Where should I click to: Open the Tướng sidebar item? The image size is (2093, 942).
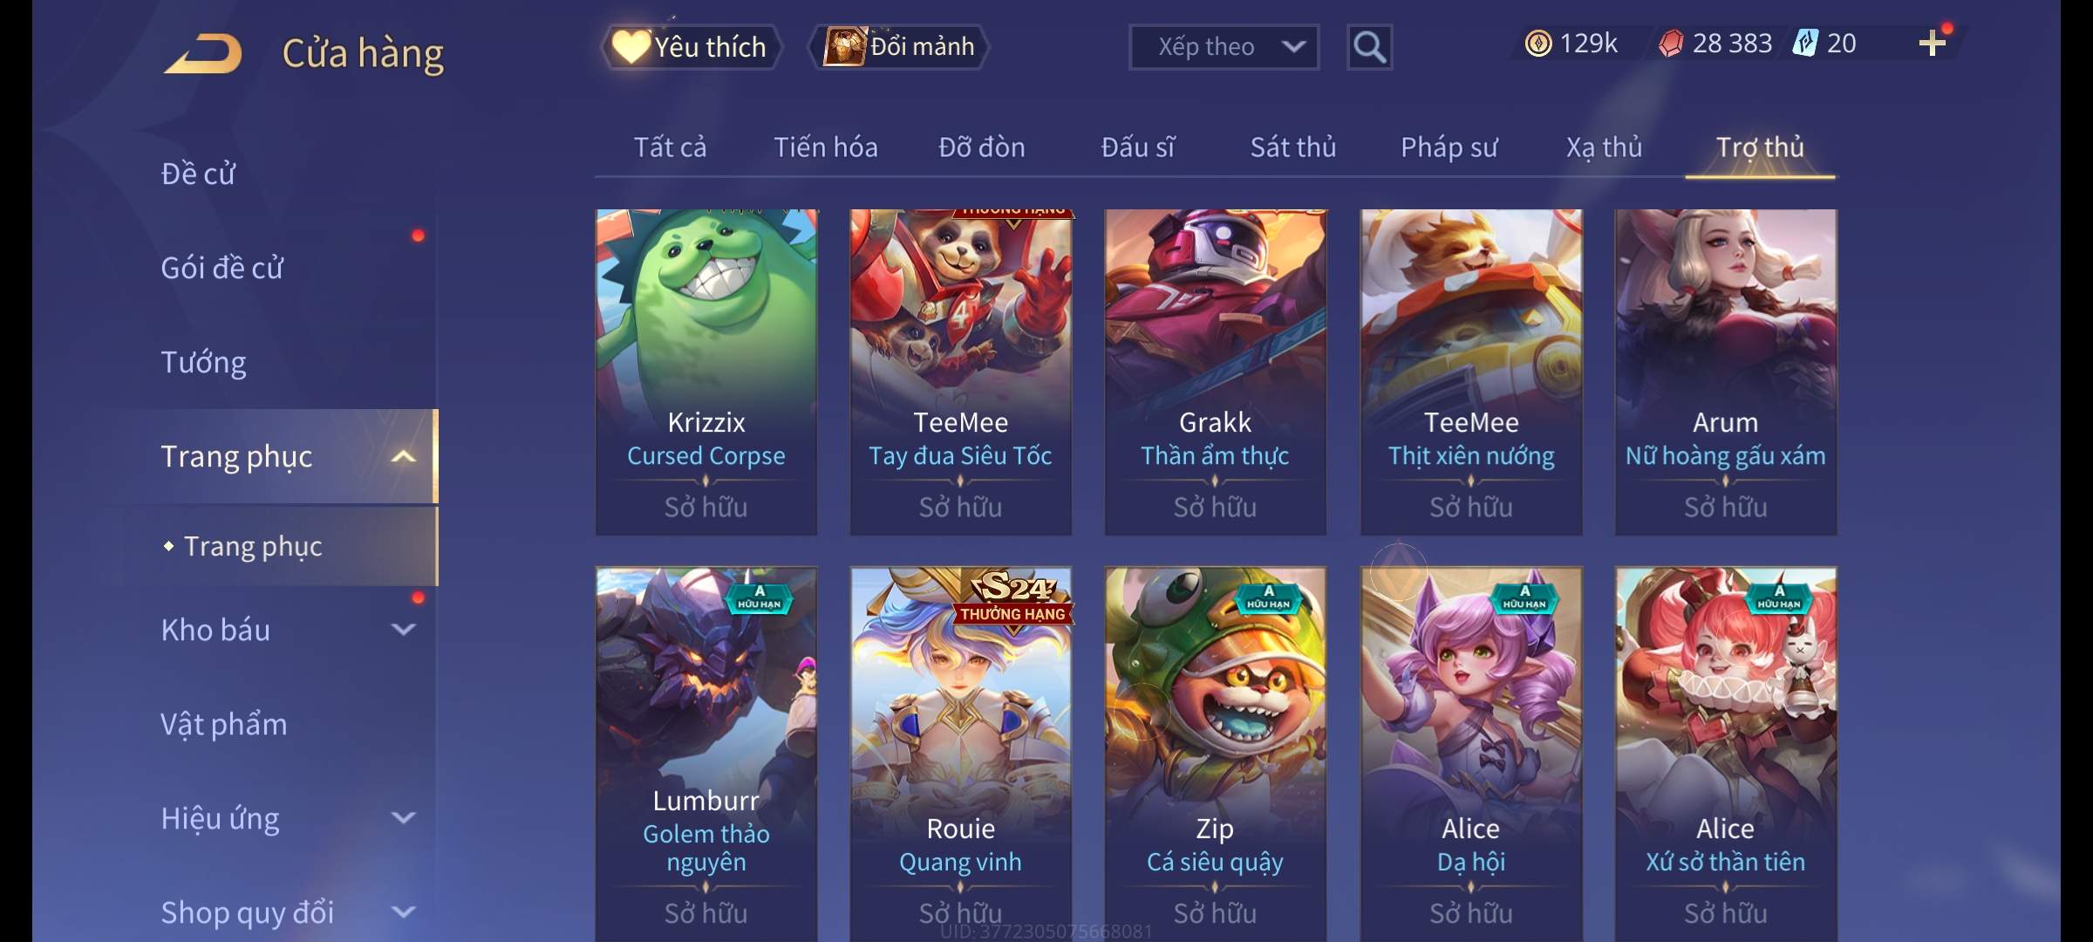click(x=203, y=362)
